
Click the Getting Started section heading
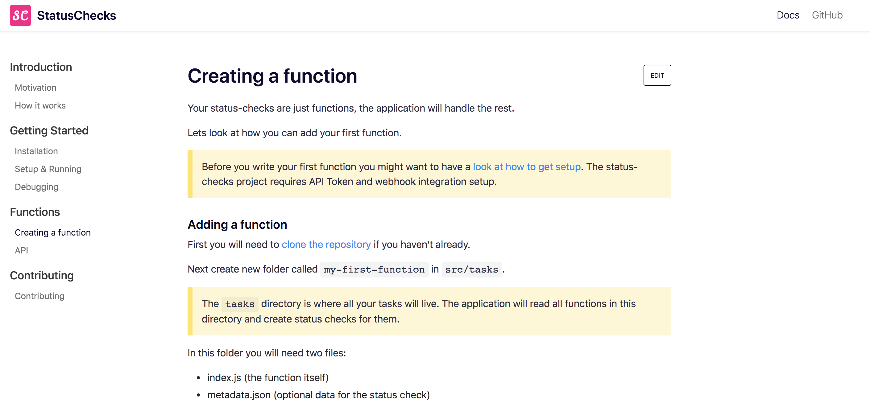tap(49, 130)
